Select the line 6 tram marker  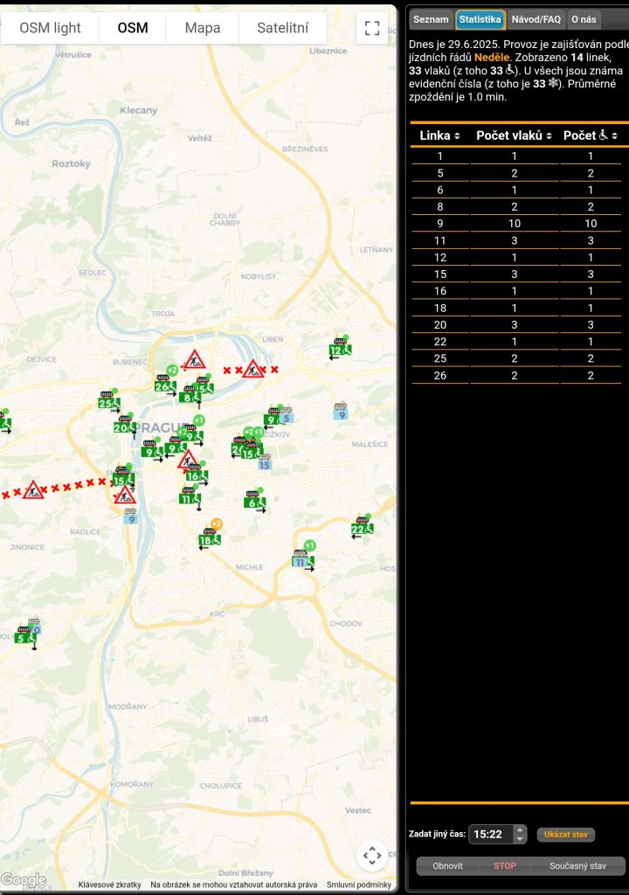click(x=252, y=502)
